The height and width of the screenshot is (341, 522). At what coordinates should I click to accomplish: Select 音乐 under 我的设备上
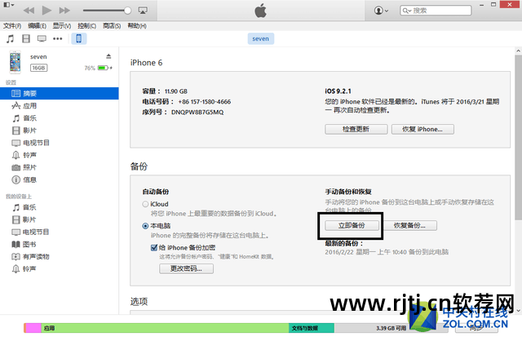pyautogui.click(x=60, y=207)
